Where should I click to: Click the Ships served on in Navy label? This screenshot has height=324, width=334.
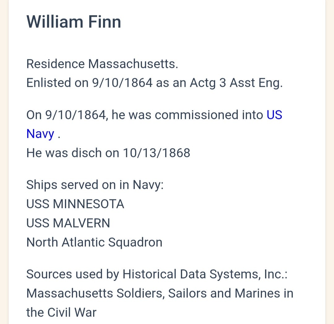point(95,185)
